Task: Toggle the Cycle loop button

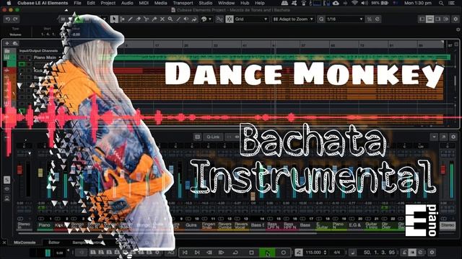Action: [235, 253]
